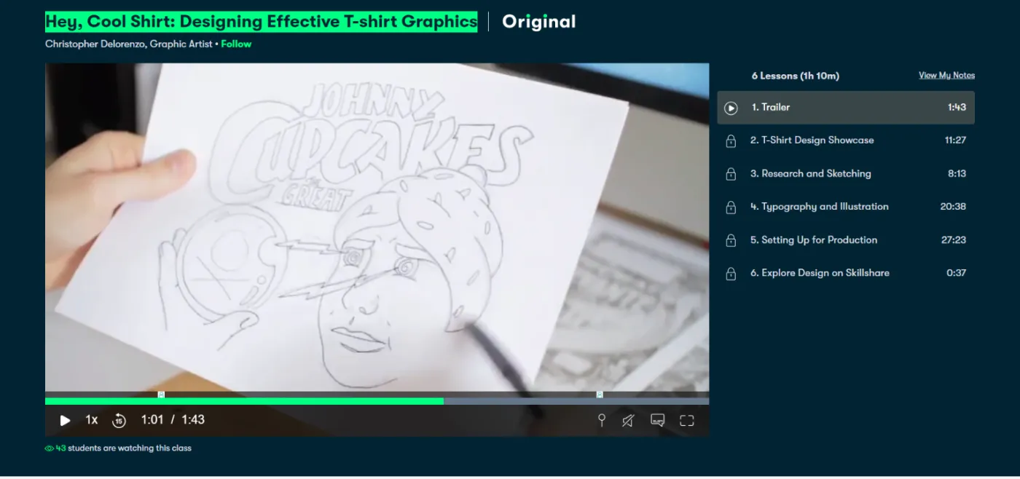The height and width of the screenshot is (479, 1020).
Task: Click the 11:27 lesson duration
Action: 955,140
